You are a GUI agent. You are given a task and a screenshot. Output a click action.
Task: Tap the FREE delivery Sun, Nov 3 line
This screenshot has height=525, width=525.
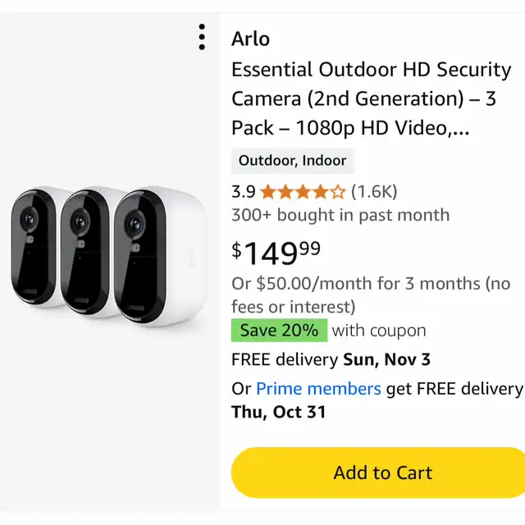(x=331, y=359)
